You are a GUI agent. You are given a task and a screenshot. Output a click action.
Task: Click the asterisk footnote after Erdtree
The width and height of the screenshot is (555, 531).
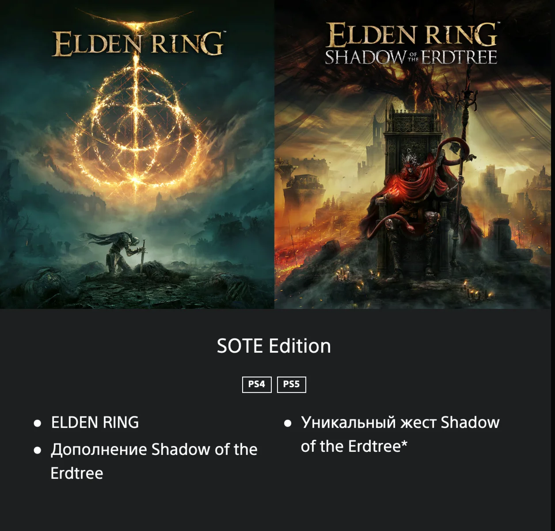[x=404, y=444]
